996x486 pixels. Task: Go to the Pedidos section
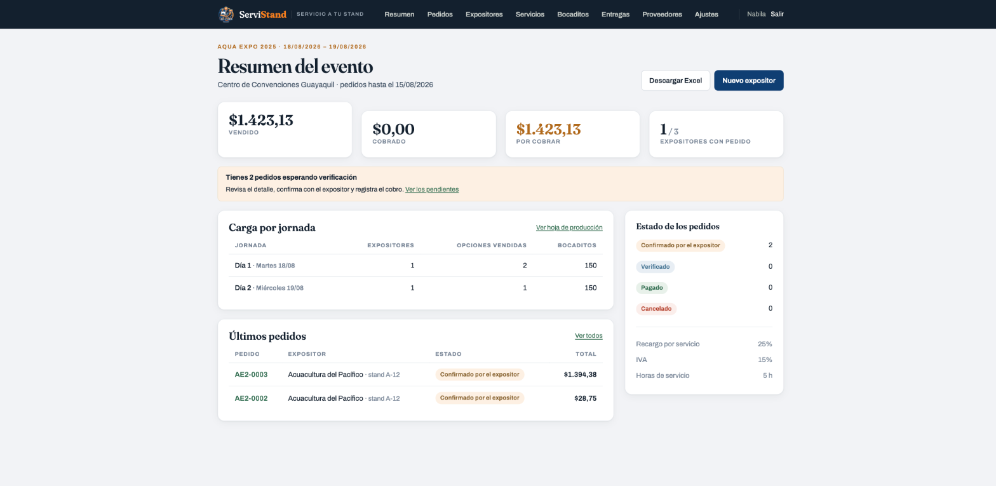[440, 14]
